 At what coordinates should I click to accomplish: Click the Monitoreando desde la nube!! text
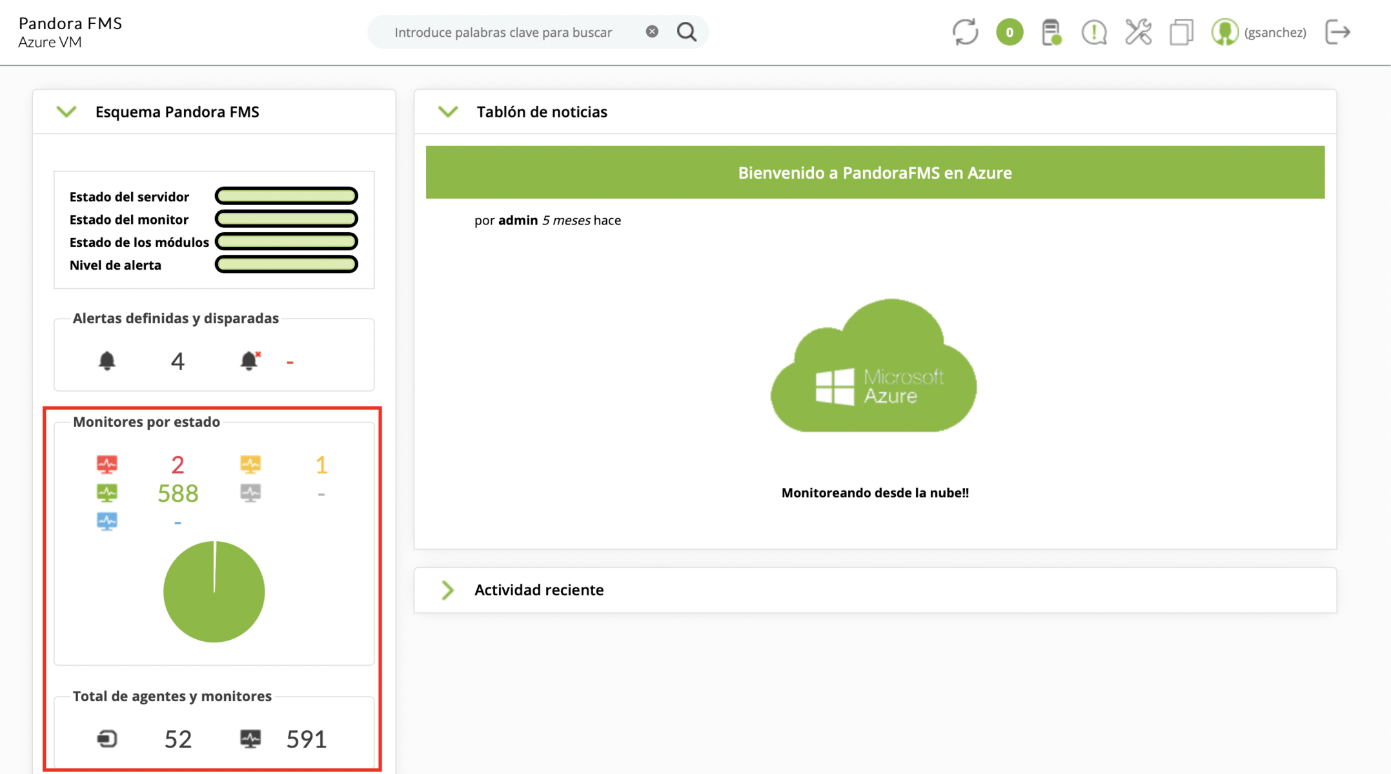point(875,493)
